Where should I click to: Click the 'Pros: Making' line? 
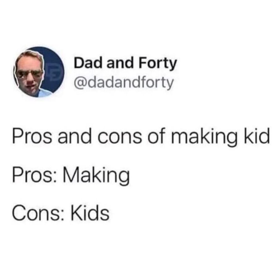(71, 175)
